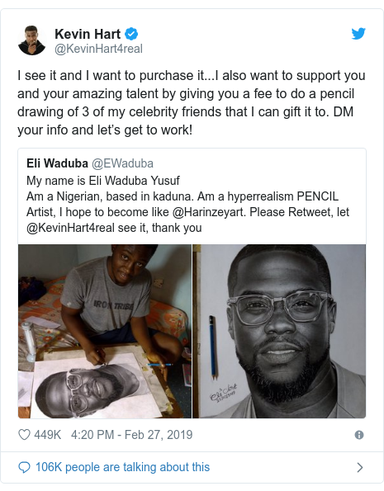Click the speech bubble reply icon
Viewport: 384px width, 491px height.
[x=24, y=467]
